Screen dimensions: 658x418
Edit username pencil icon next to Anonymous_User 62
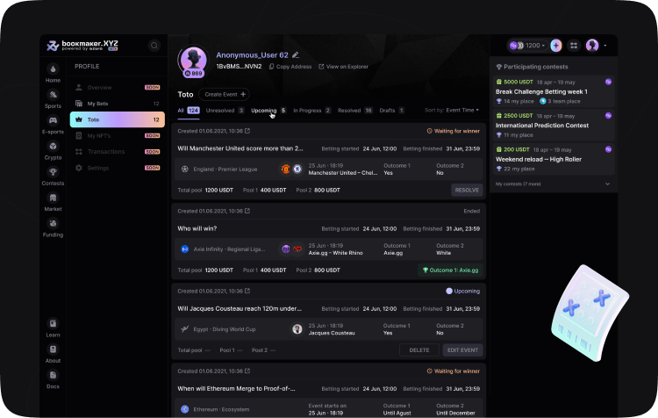[x=296, y=55]
